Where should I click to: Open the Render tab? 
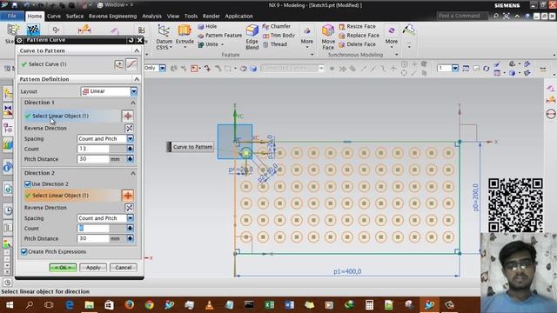(x=211, y=16)
